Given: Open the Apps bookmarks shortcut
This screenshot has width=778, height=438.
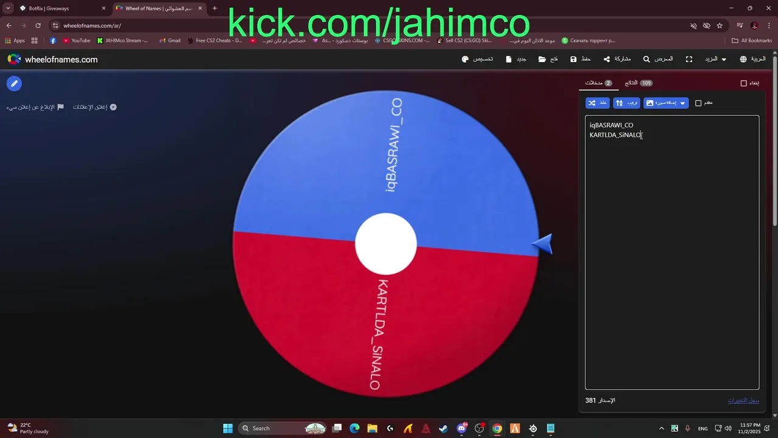Looking at the screenshot, I should click(x=15, y=41).
